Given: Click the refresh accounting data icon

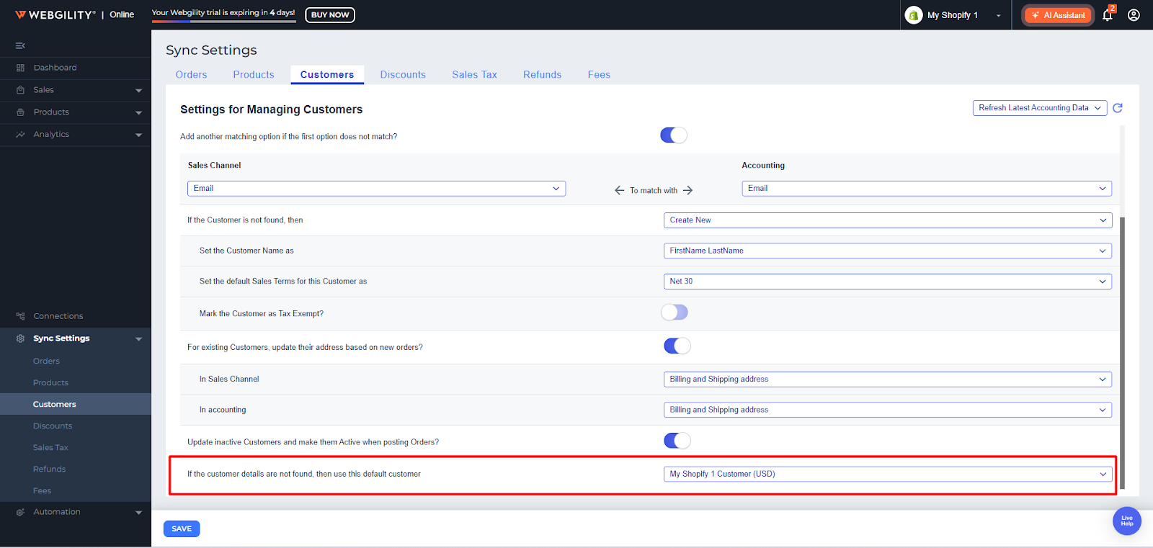Looking at the screenshot, I should pyautogui.click(x=1118, y=108).
